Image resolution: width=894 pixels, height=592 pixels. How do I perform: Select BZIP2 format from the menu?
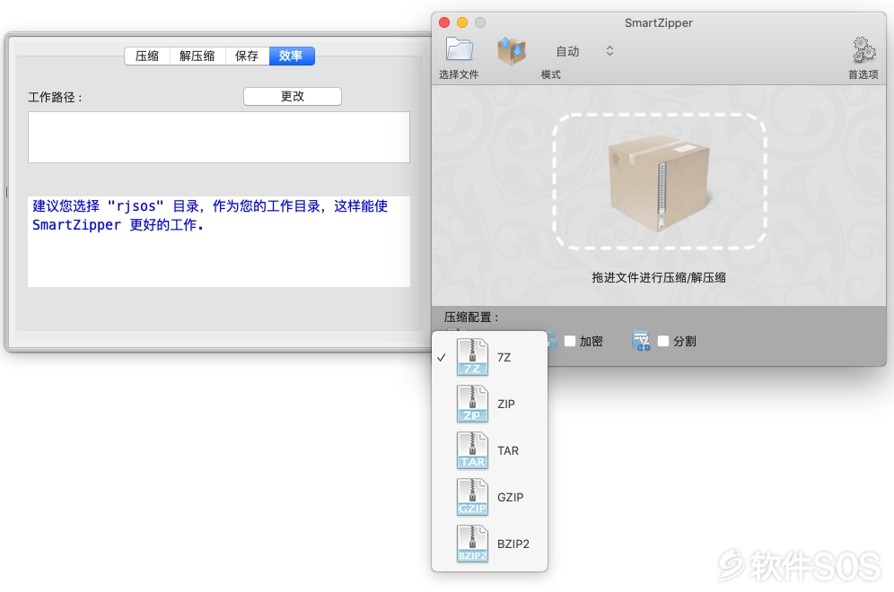tap(490, 544)
